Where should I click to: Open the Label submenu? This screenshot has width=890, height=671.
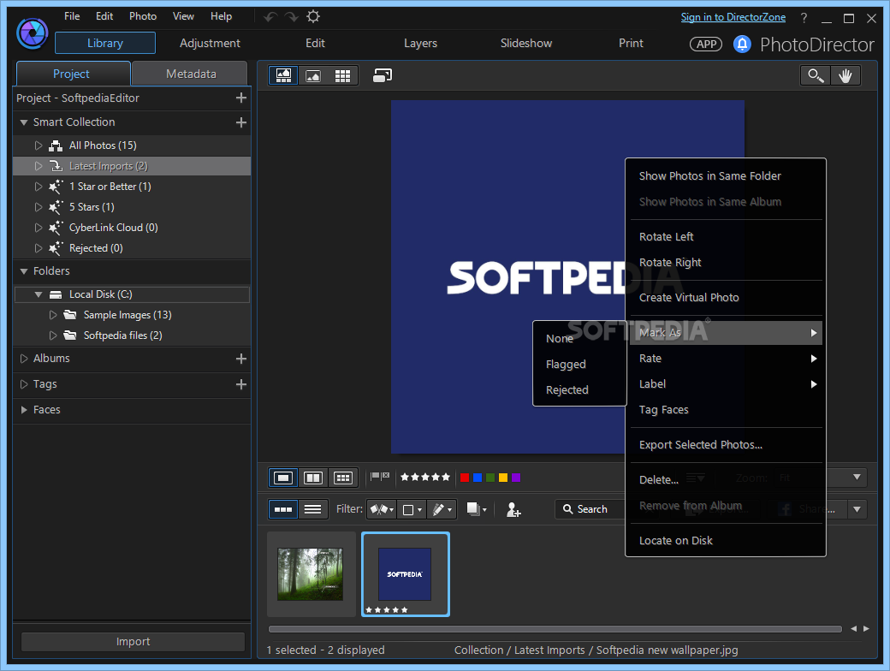726,384
